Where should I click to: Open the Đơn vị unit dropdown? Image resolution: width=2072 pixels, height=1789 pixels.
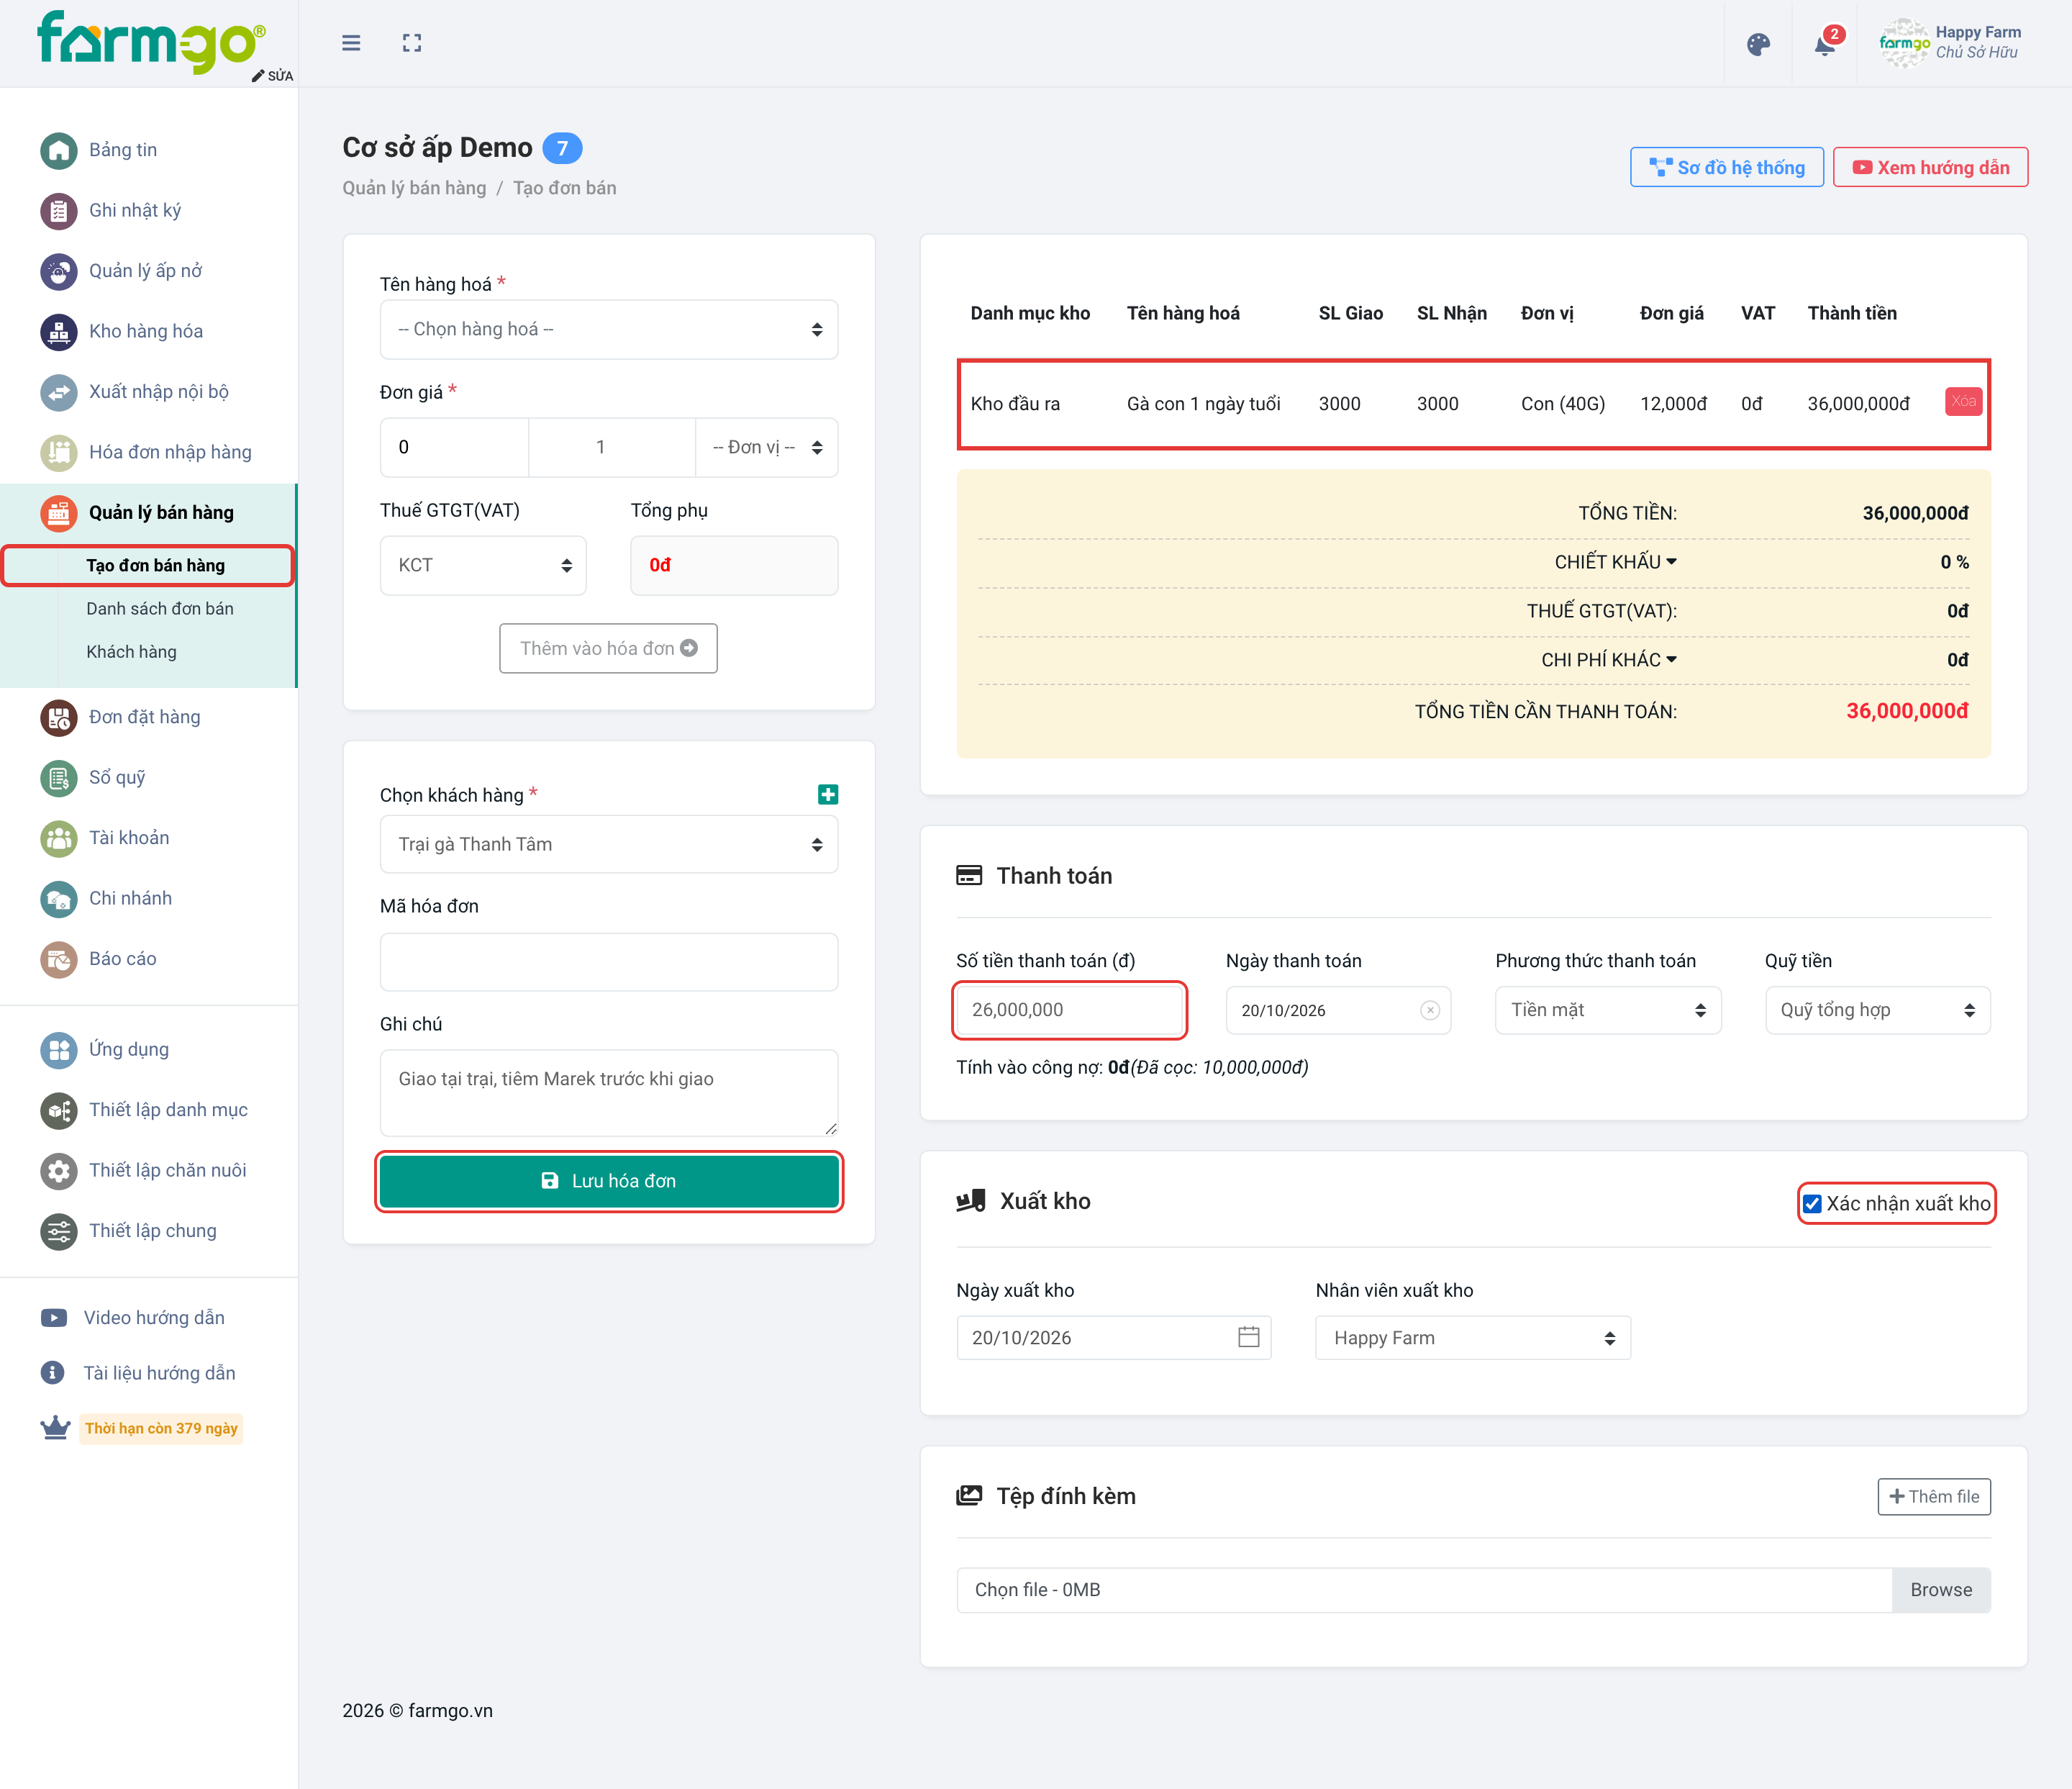pos(767,447)
